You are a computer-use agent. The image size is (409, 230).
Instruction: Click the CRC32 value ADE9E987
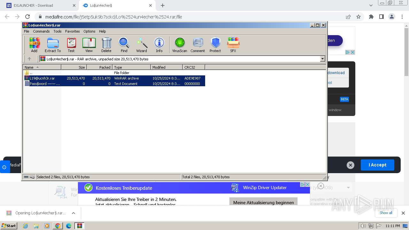coord(192,78)
